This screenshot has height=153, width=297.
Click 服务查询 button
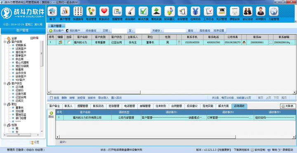(205, 30)
